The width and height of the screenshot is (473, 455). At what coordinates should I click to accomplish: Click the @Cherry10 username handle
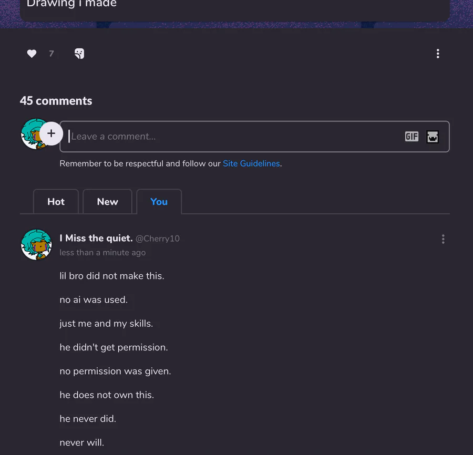pos(158,239)
